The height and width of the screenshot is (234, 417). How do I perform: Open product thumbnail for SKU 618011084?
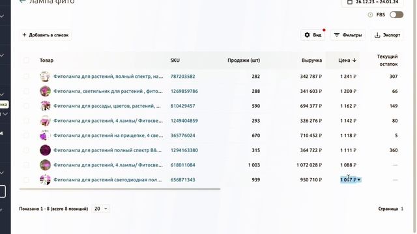[45, 165]
